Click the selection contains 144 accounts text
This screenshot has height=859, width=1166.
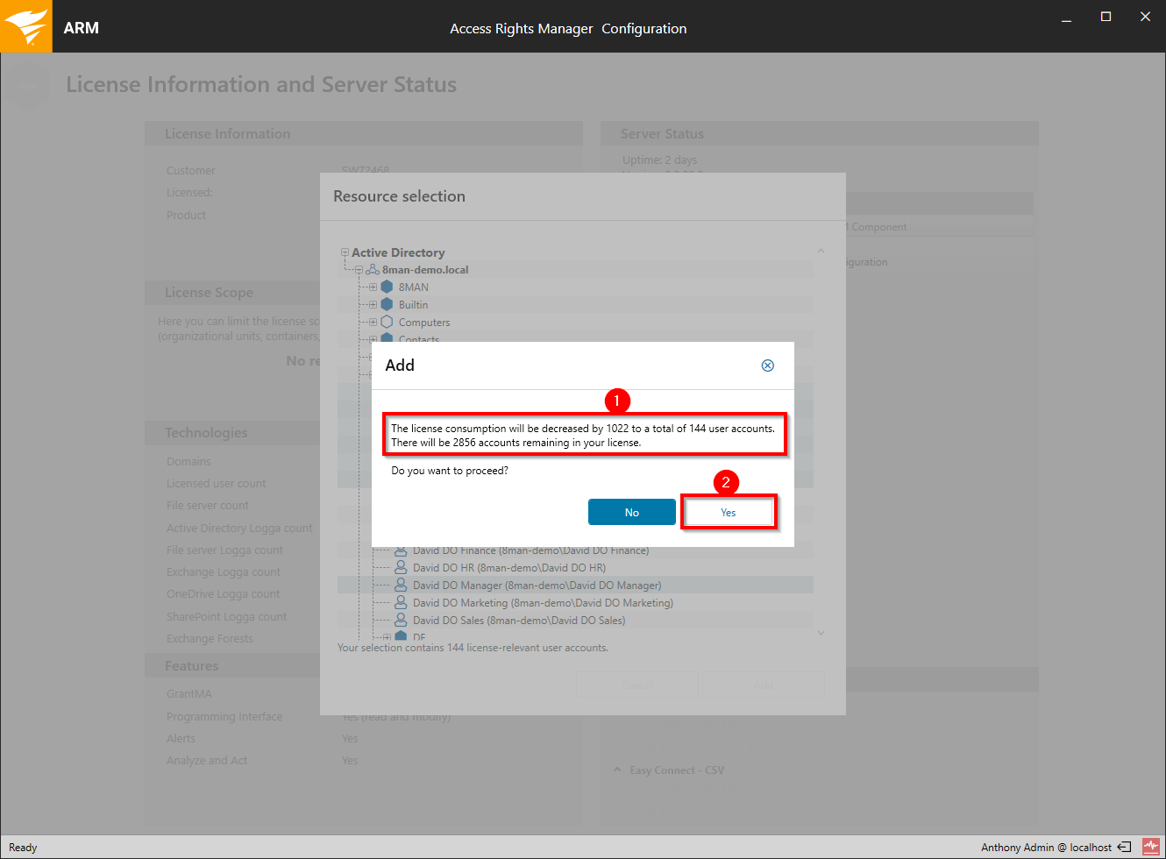point(473,648)
